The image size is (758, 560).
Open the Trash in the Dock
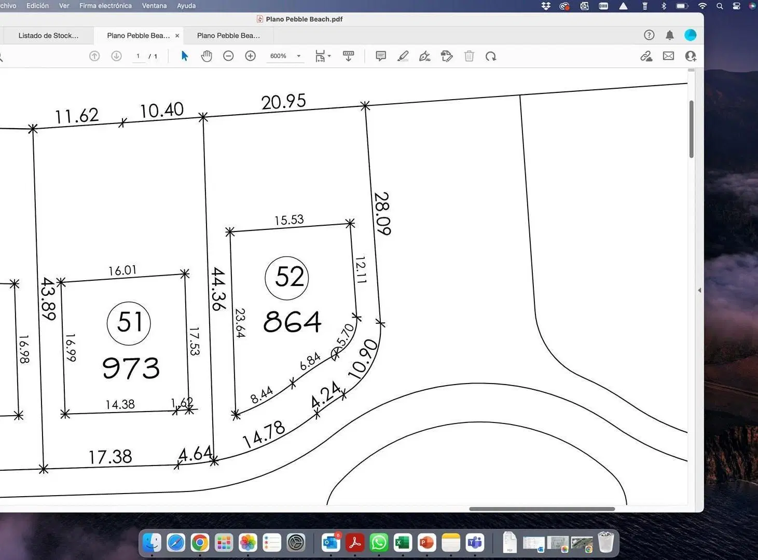pos(605,542)
